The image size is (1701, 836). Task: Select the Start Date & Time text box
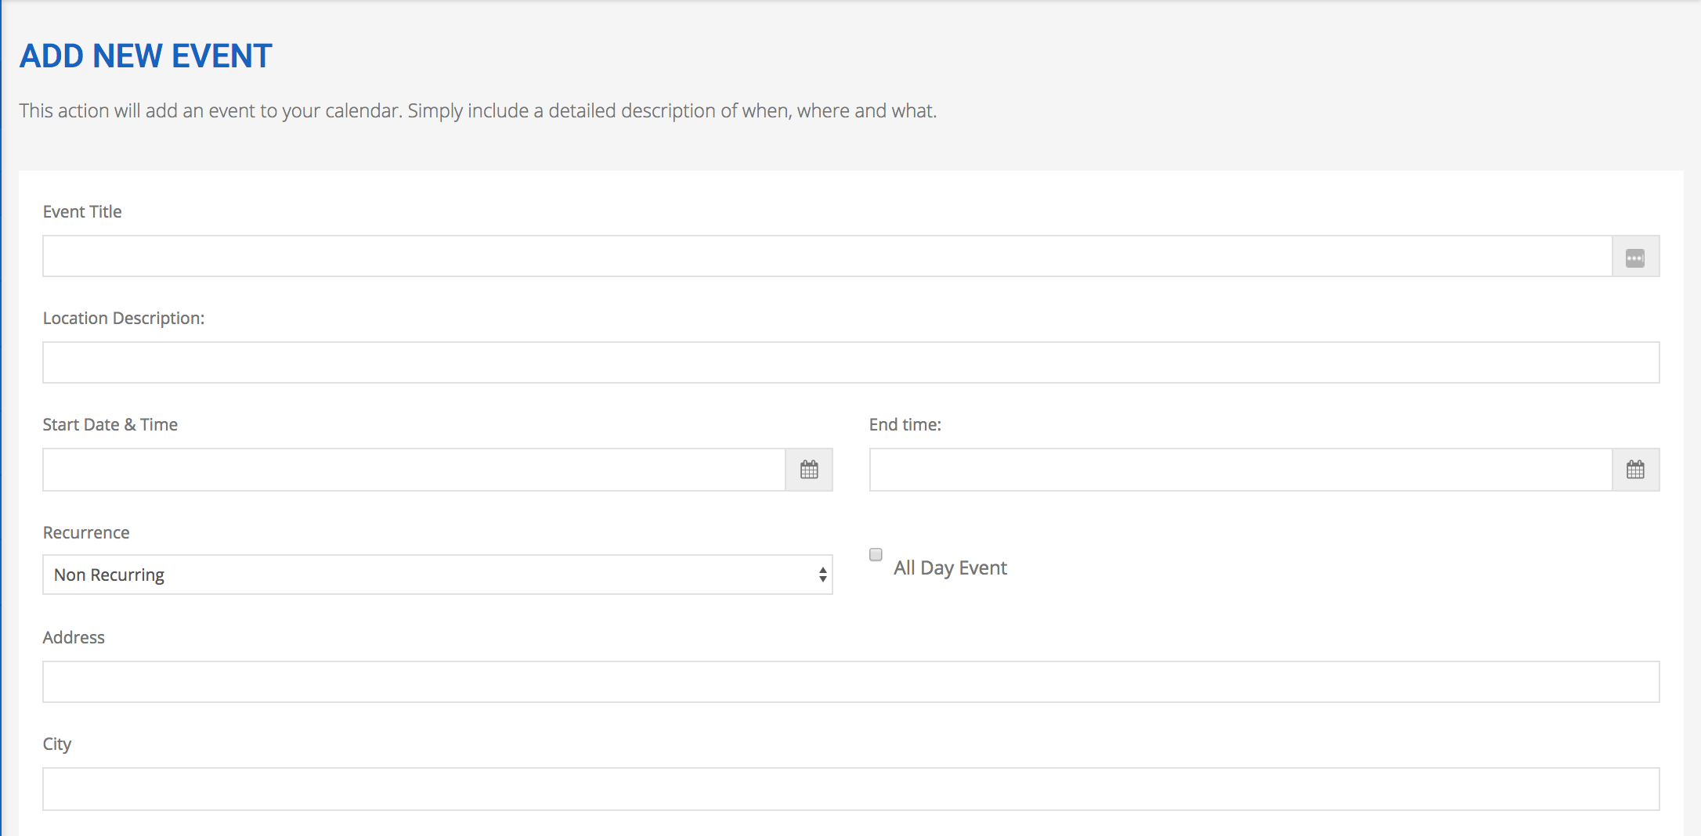(x=414, y=470)
